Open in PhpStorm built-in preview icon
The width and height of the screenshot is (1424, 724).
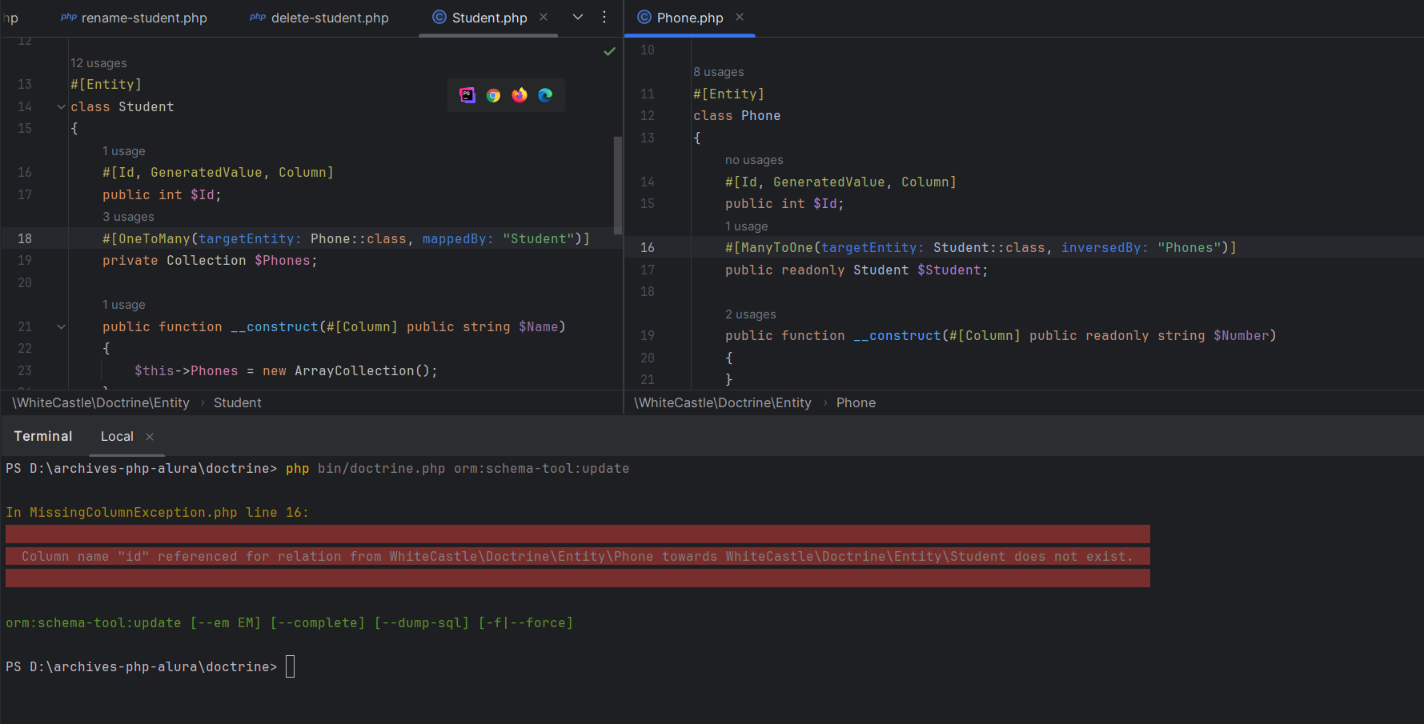click(467, 95)
